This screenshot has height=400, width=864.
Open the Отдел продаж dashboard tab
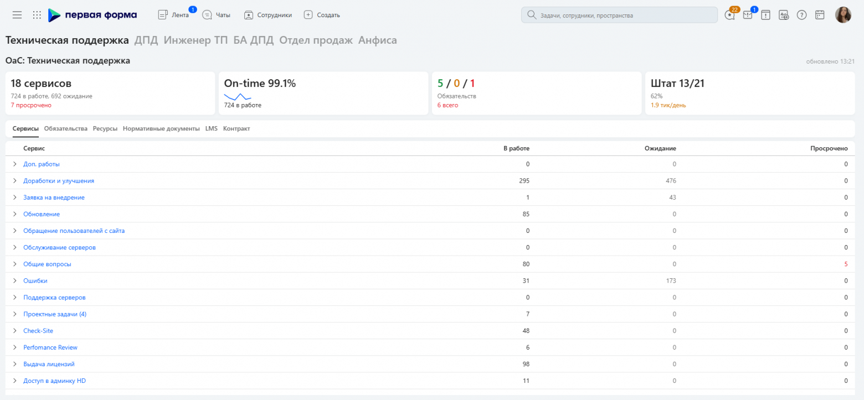pos(316,40)
